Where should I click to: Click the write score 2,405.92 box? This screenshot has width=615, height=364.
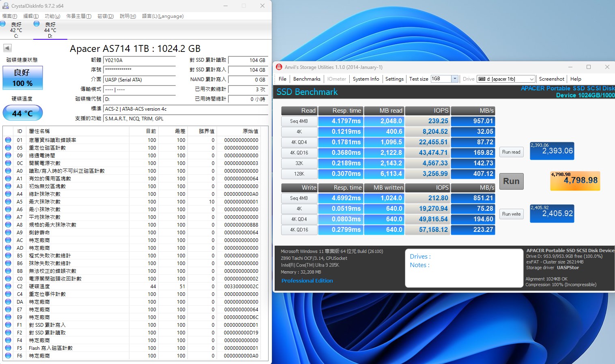tap(552, 214)
